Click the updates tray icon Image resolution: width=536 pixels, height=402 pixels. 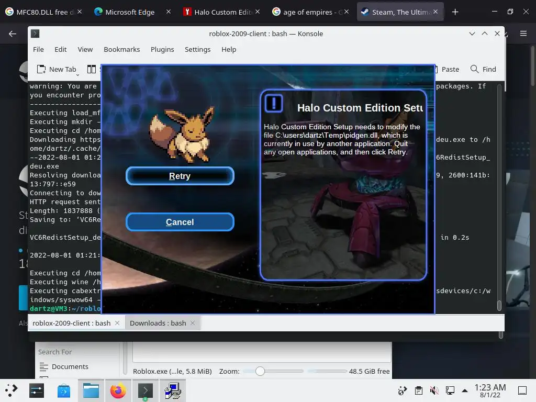(403, 390)
